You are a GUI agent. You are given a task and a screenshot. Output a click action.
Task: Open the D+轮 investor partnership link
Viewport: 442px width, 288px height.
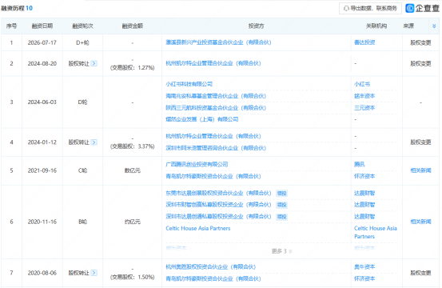click(218, 42)
